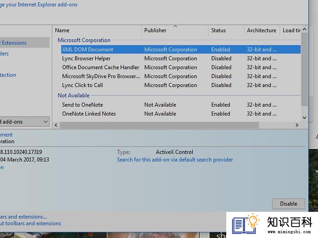Image resolution: width=318 pixels, height=238 pixels.
Task: Sort list by Name column header
Action: point(97,31)
